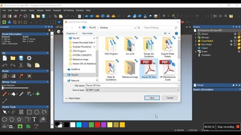
Task: Click the New folder button
Action: point(87,33)
